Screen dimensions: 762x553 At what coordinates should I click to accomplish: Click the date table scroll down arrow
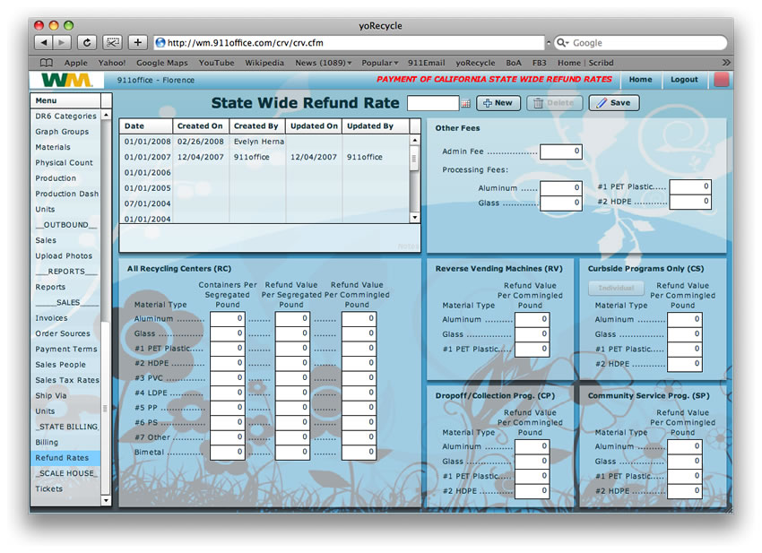coord(415,218)
